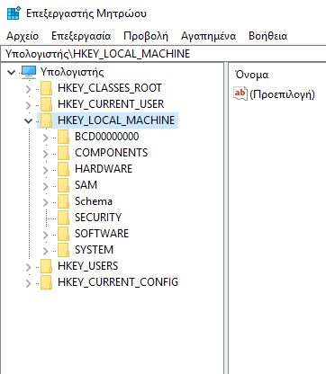Expand the SOFTWARE subkey

coord(46,235)
